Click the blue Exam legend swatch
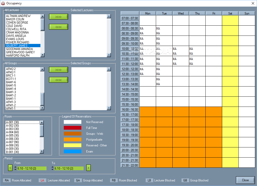The height and width of the screenshot is (186, 257). [x=72, y=151]
